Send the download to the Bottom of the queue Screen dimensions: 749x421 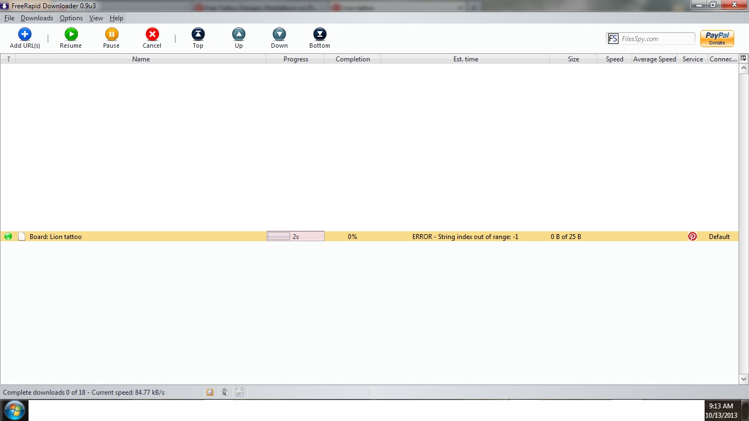(x=320, y=35)
